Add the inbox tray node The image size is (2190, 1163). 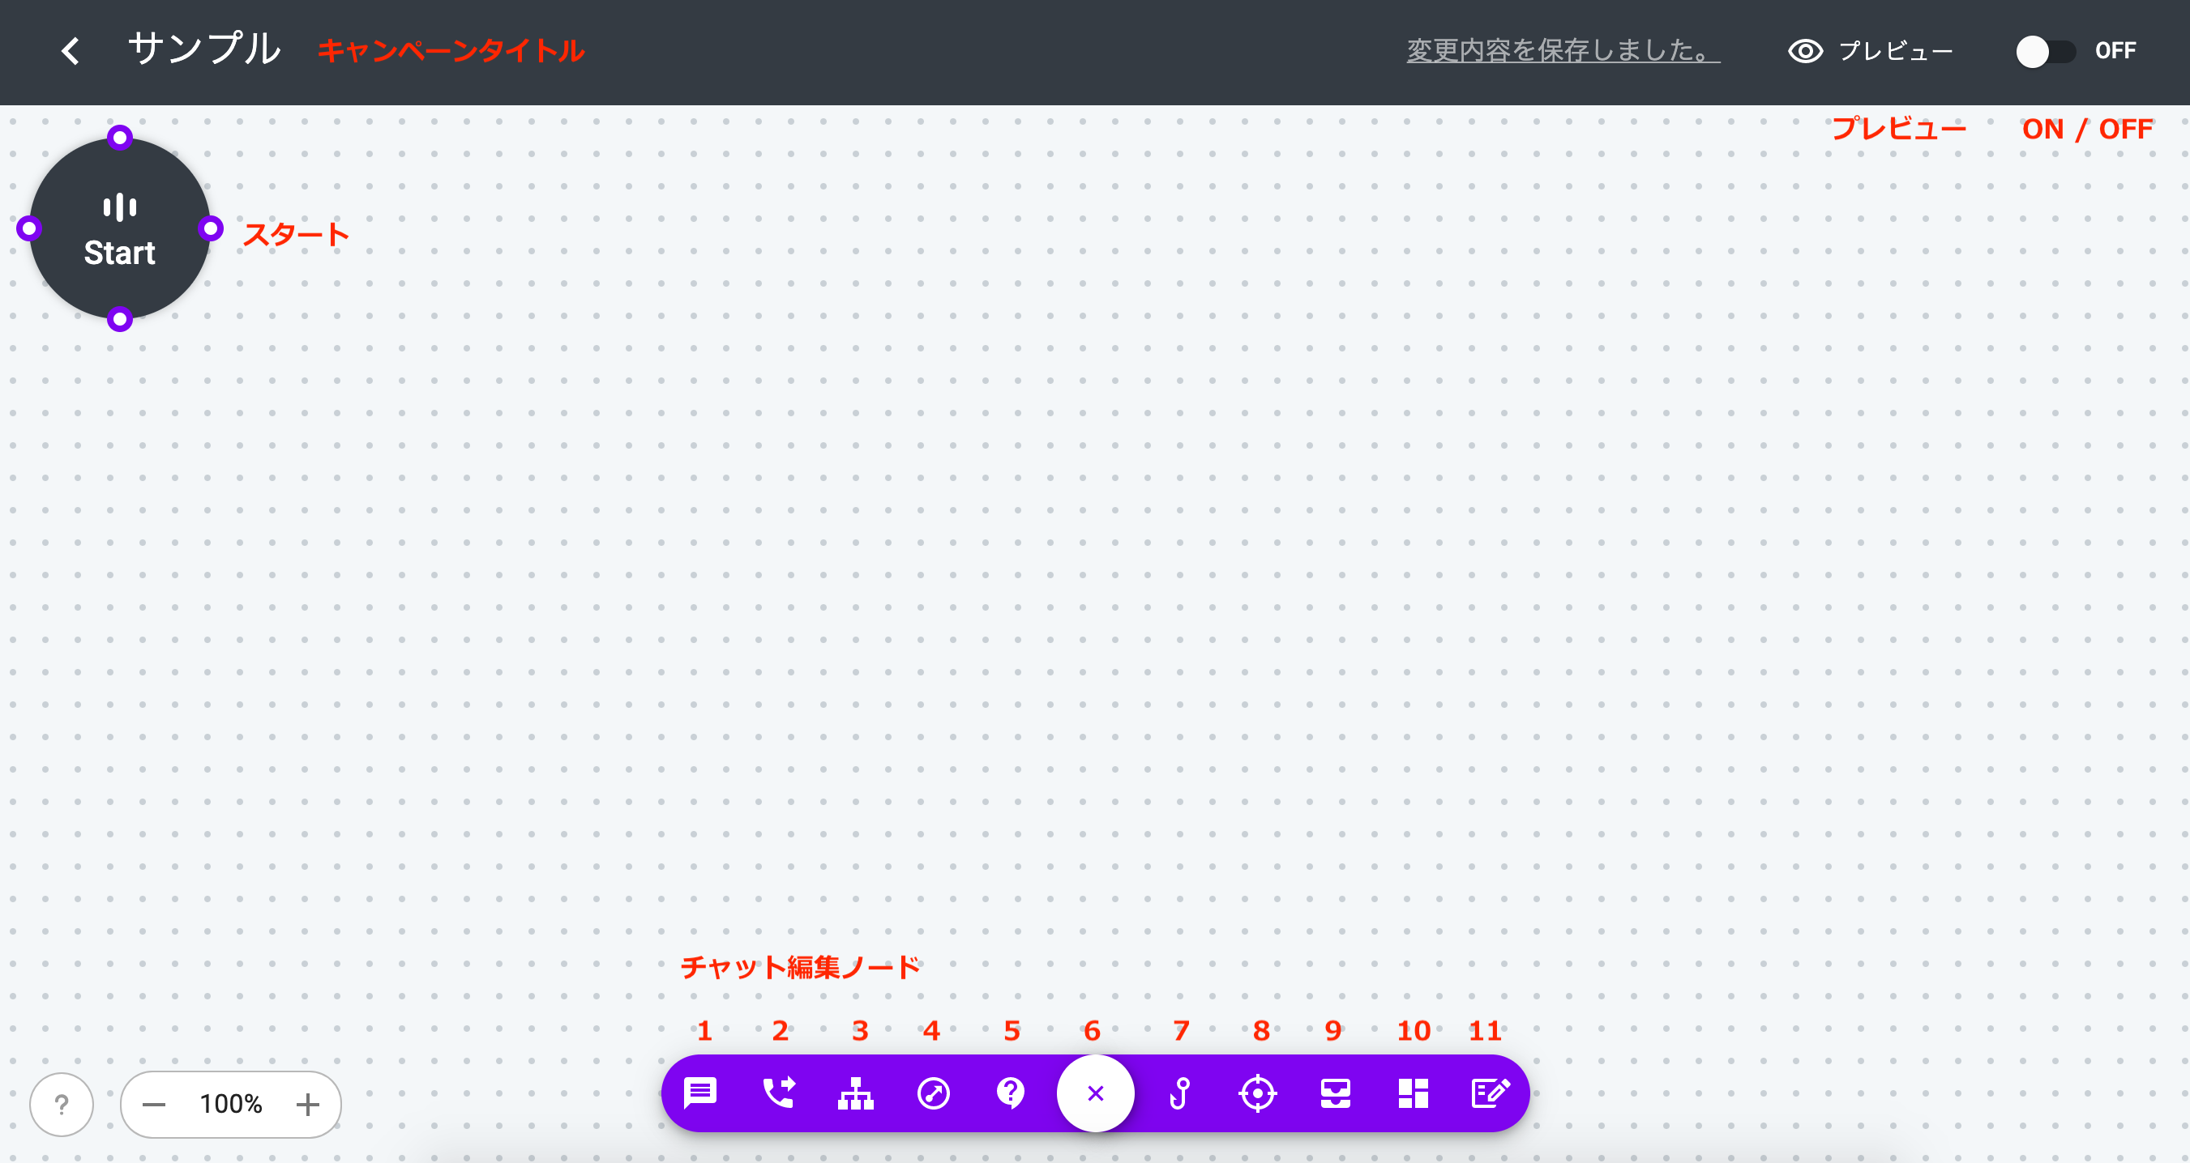coord(1336,1093)
